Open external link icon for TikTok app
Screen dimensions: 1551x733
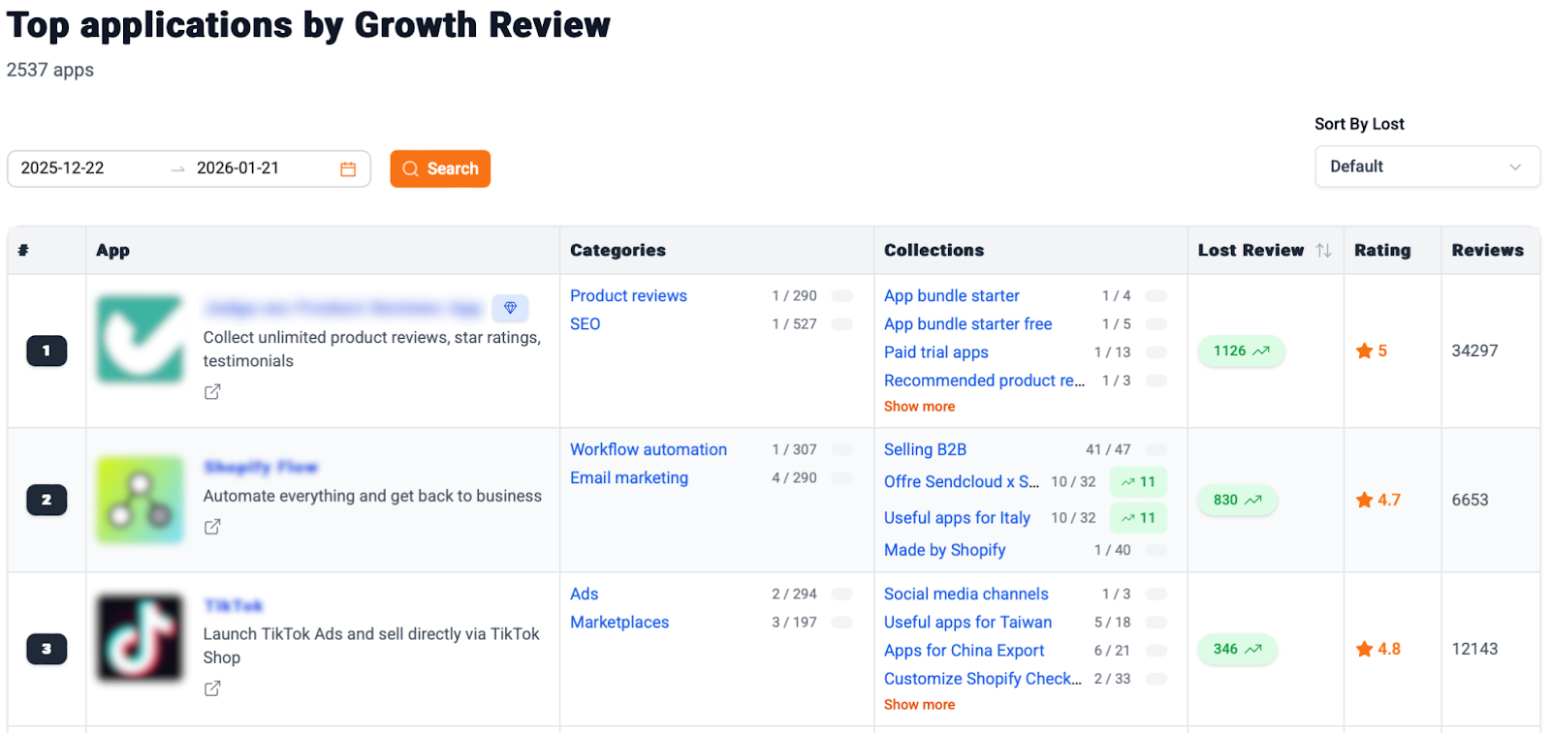click(x=212, y=688)
